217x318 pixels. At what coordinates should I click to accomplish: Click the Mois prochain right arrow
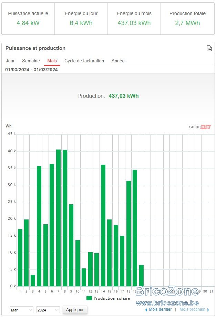pos(208,310)
